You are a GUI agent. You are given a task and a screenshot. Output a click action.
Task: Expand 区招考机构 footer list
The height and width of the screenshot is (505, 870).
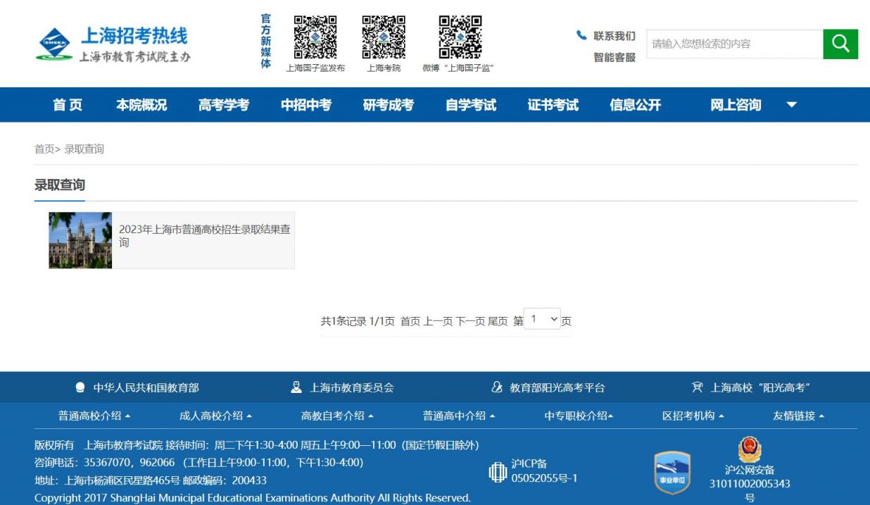693,416
